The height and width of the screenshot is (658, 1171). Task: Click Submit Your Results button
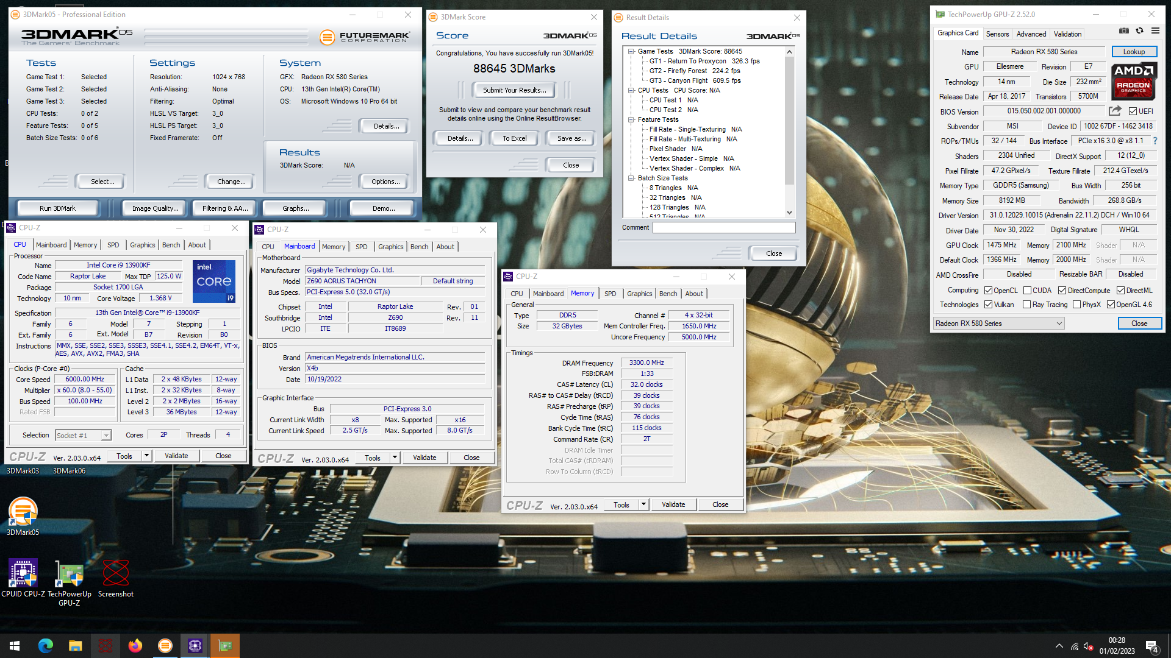[x=515, y=90]
